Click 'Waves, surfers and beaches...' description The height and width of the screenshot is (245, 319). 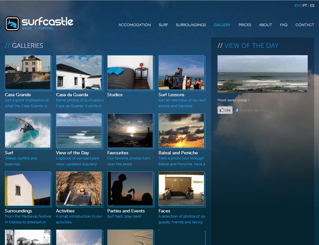click(21, 161)
